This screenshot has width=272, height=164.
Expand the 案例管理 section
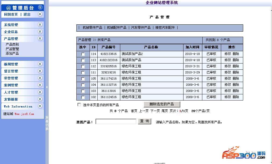(x=40, y=85)
